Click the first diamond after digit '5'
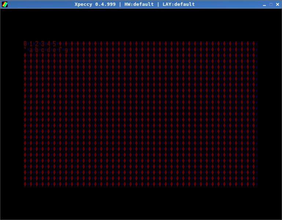The image size is (282, 220). click(61, 44)
